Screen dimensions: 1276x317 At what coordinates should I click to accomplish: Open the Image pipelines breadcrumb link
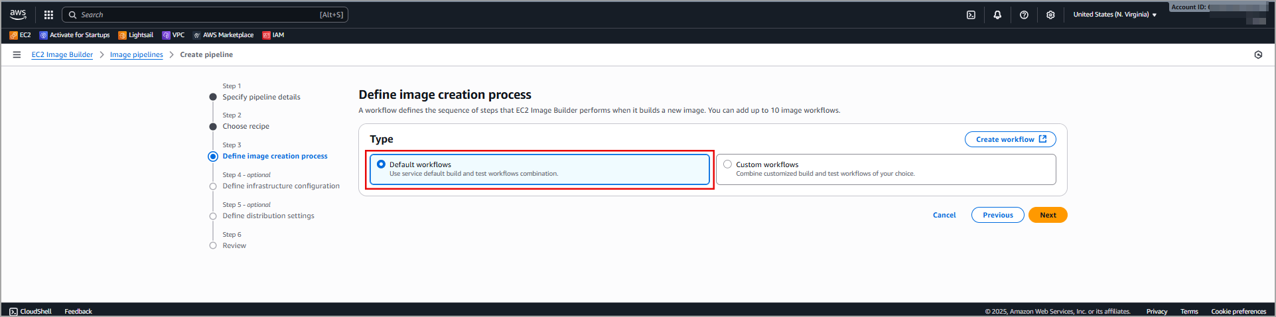[x=136, y=54]
